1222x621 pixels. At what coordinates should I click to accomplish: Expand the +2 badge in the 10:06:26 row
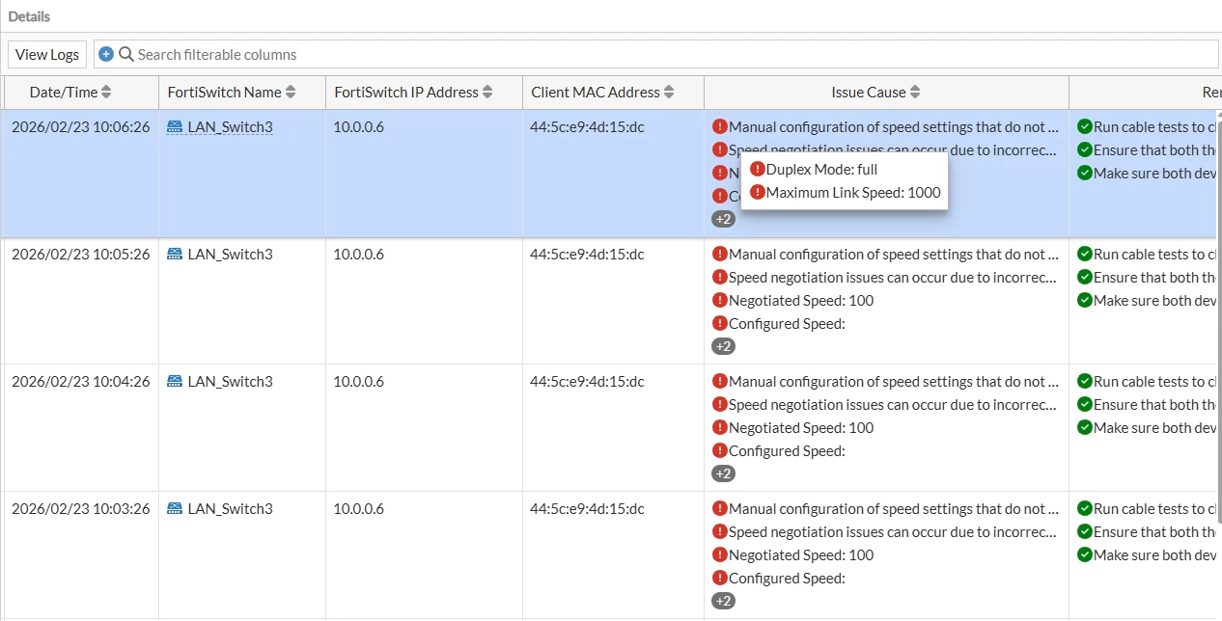[723, 219]
